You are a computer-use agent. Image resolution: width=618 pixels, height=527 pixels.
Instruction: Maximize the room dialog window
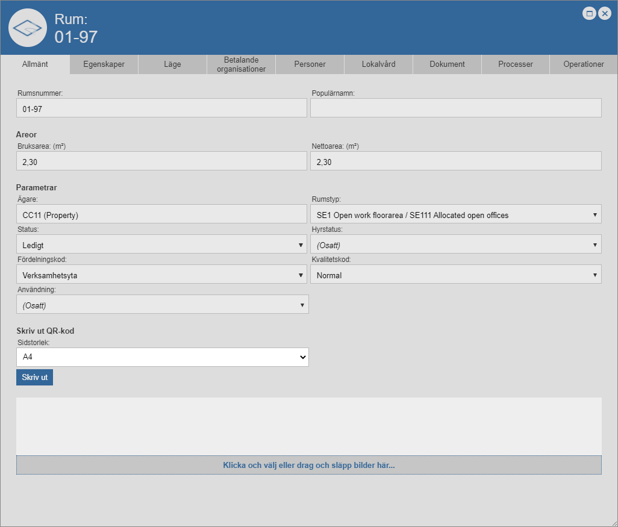589,13
